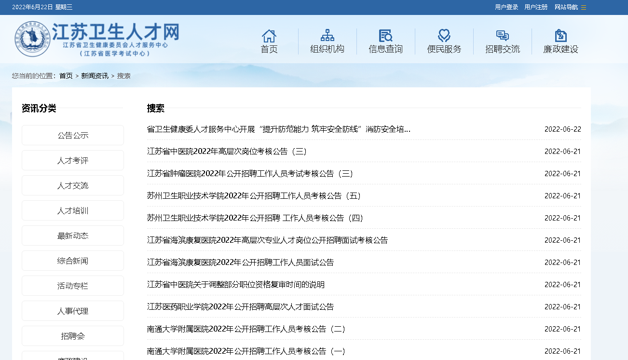
Task: Open 南通大学附属医院考核公告（一）
Action: (x=246, y=351)
